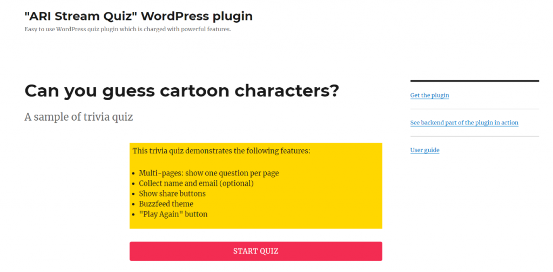
Task: Click the "A sample of trivia quiz" subtitle
Action: coord(79,117)
